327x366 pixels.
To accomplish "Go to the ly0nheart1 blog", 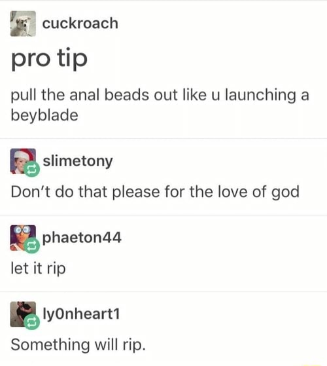I will point(81,314).
